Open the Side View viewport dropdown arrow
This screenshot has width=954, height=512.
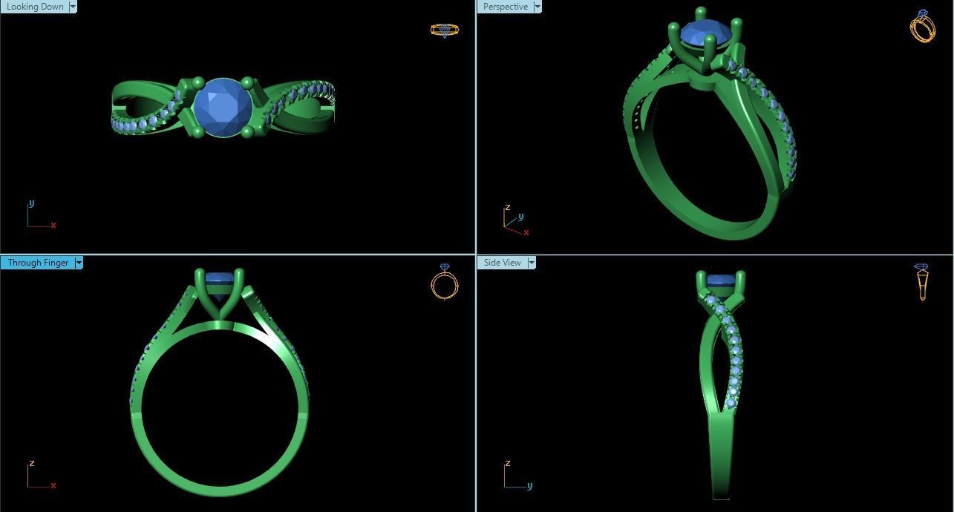click(532, 263)
